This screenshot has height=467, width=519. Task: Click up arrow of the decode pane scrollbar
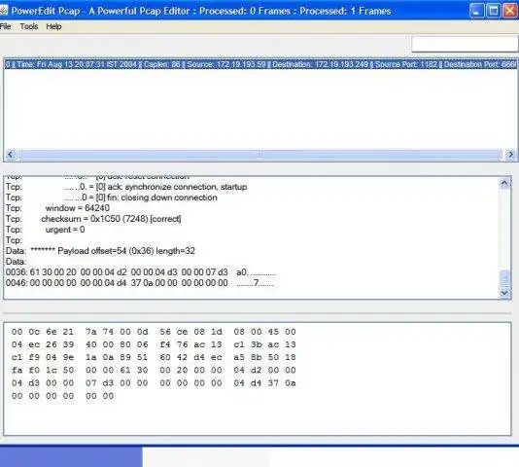click(x=504, y=183)
